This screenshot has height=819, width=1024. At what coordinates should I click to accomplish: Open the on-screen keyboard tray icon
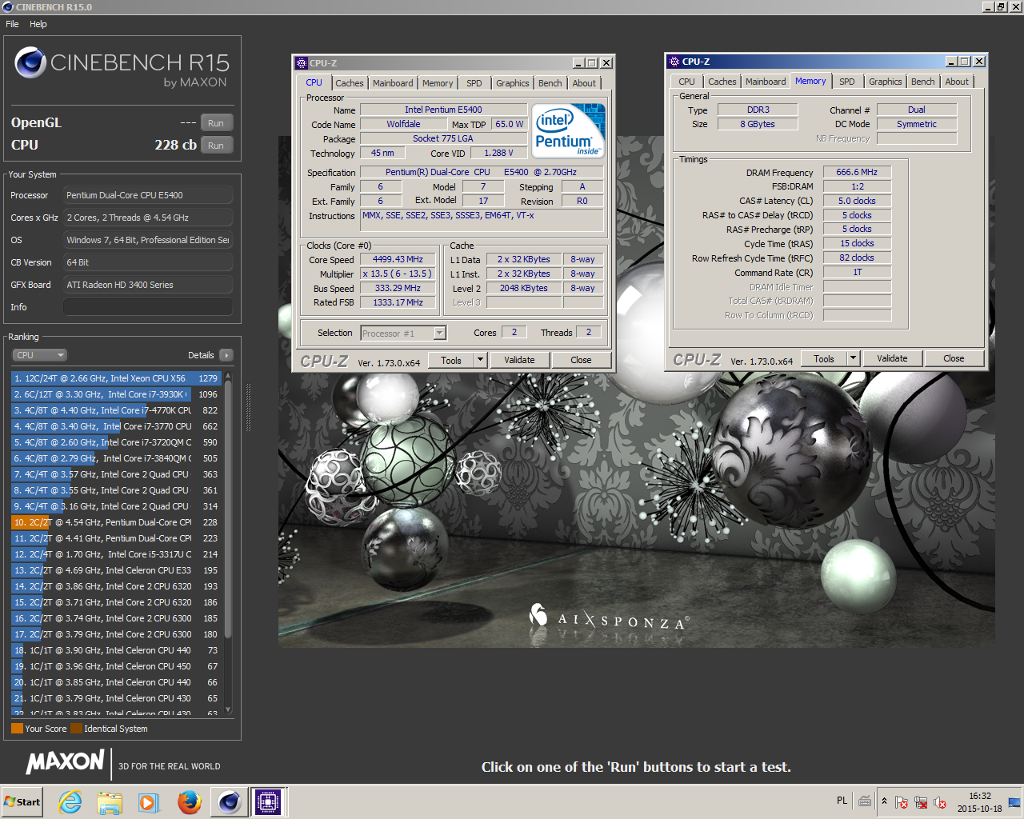coord(865,801)
